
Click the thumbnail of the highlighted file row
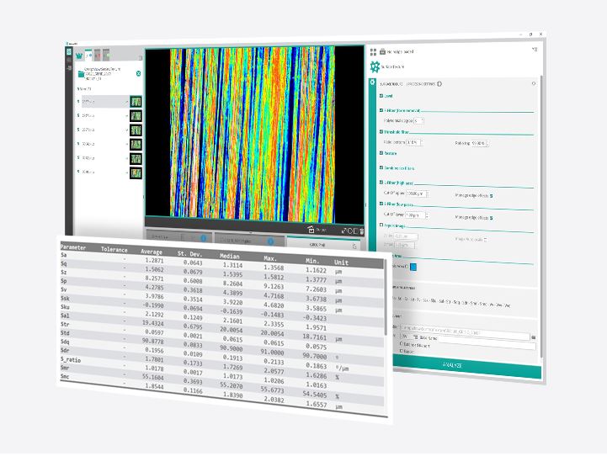136,102
